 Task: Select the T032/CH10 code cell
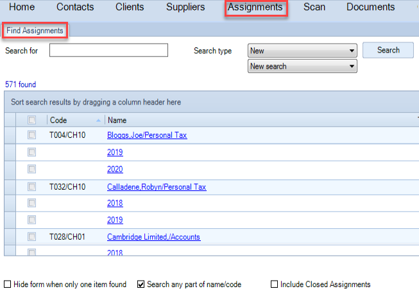pyautogui.click(x=67, y=187)
